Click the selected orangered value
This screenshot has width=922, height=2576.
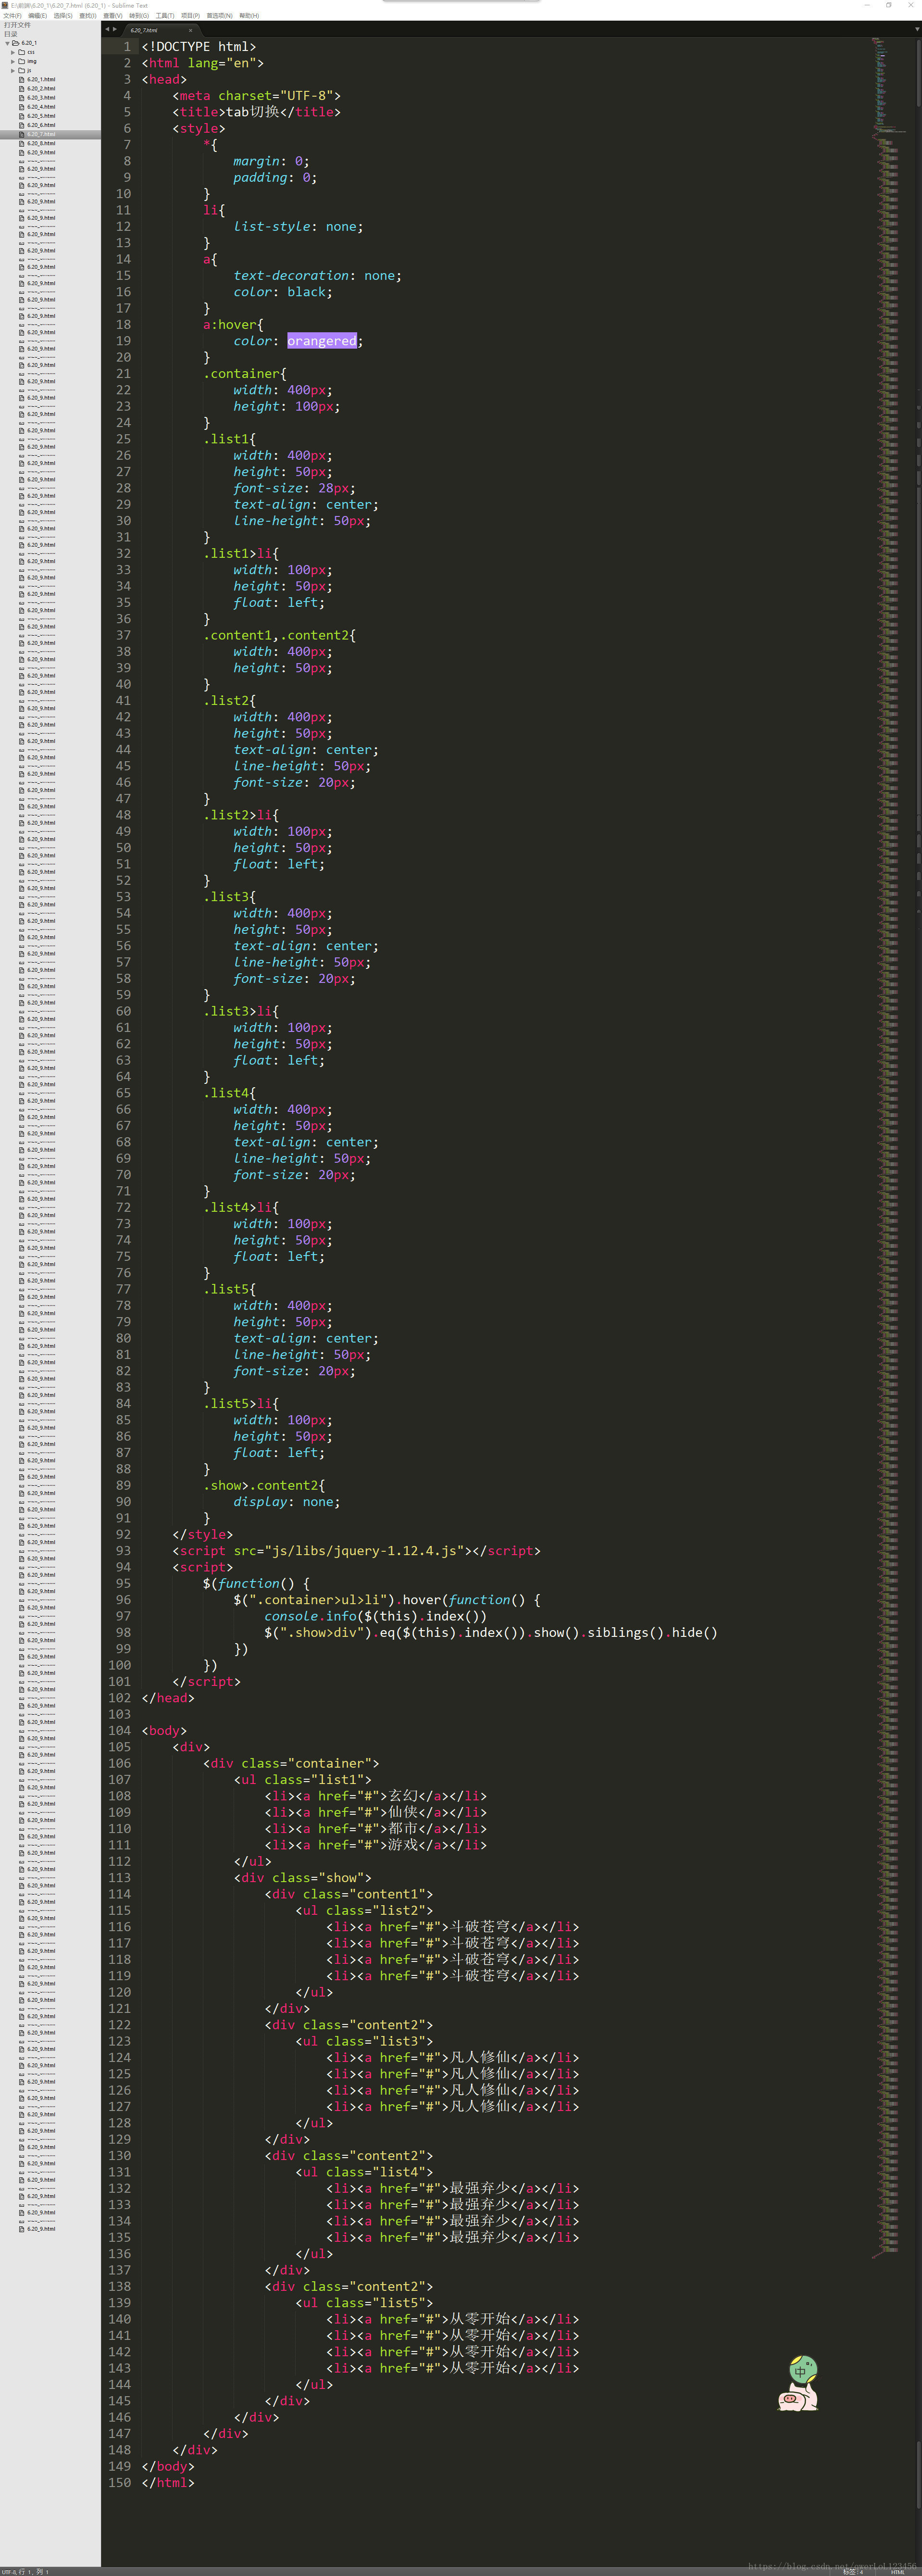point(321,341)
